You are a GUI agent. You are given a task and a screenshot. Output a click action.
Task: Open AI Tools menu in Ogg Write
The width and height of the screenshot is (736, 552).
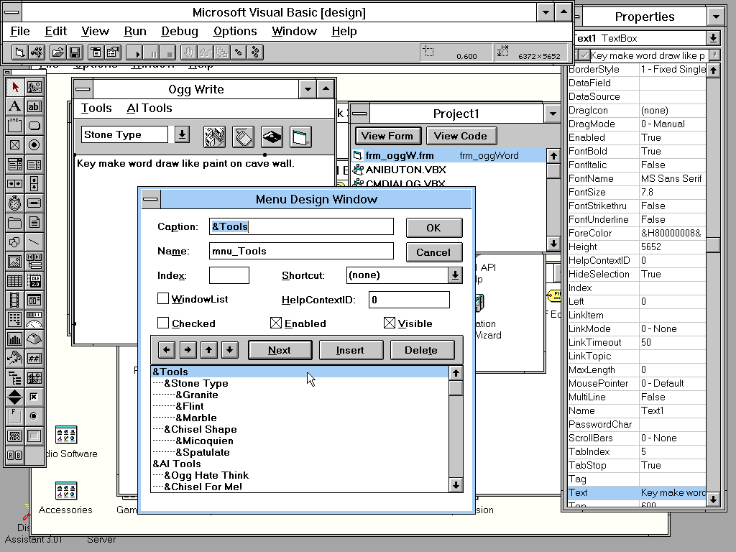tap(149, 109)
